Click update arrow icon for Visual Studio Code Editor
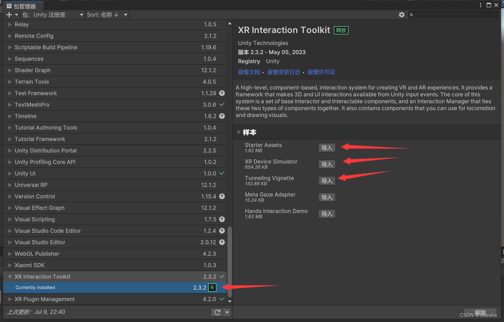 click(x=222, y=231)
